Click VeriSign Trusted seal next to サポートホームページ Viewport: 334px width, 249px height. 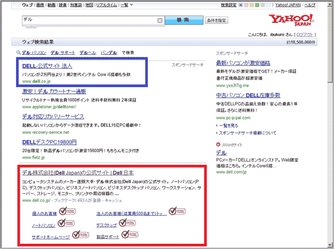(81, 235)
